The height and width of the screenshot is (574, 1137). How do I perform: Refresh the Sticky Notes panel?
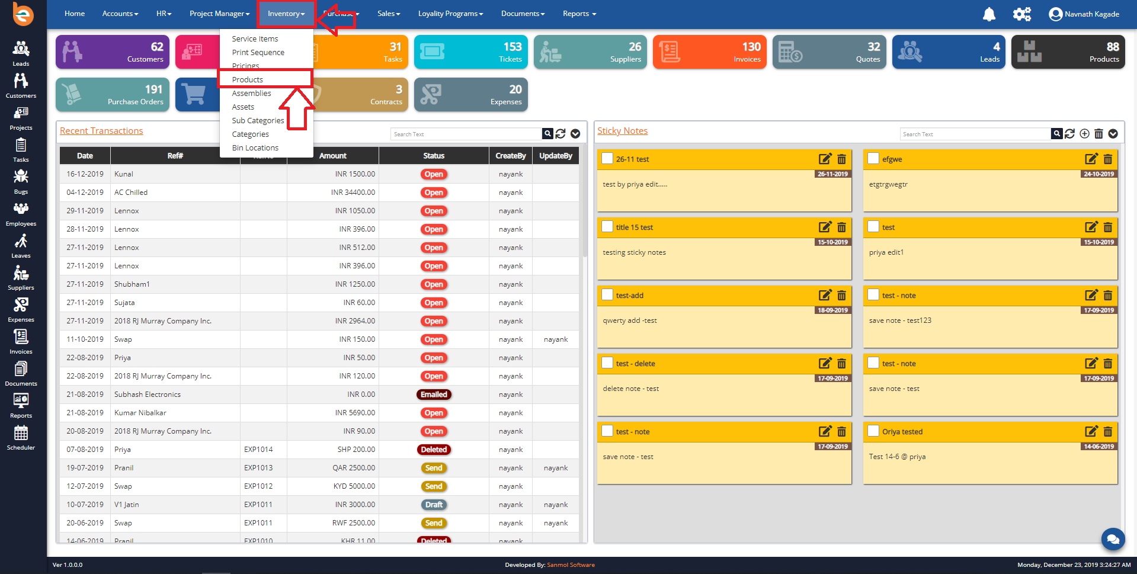(1069, 134)
